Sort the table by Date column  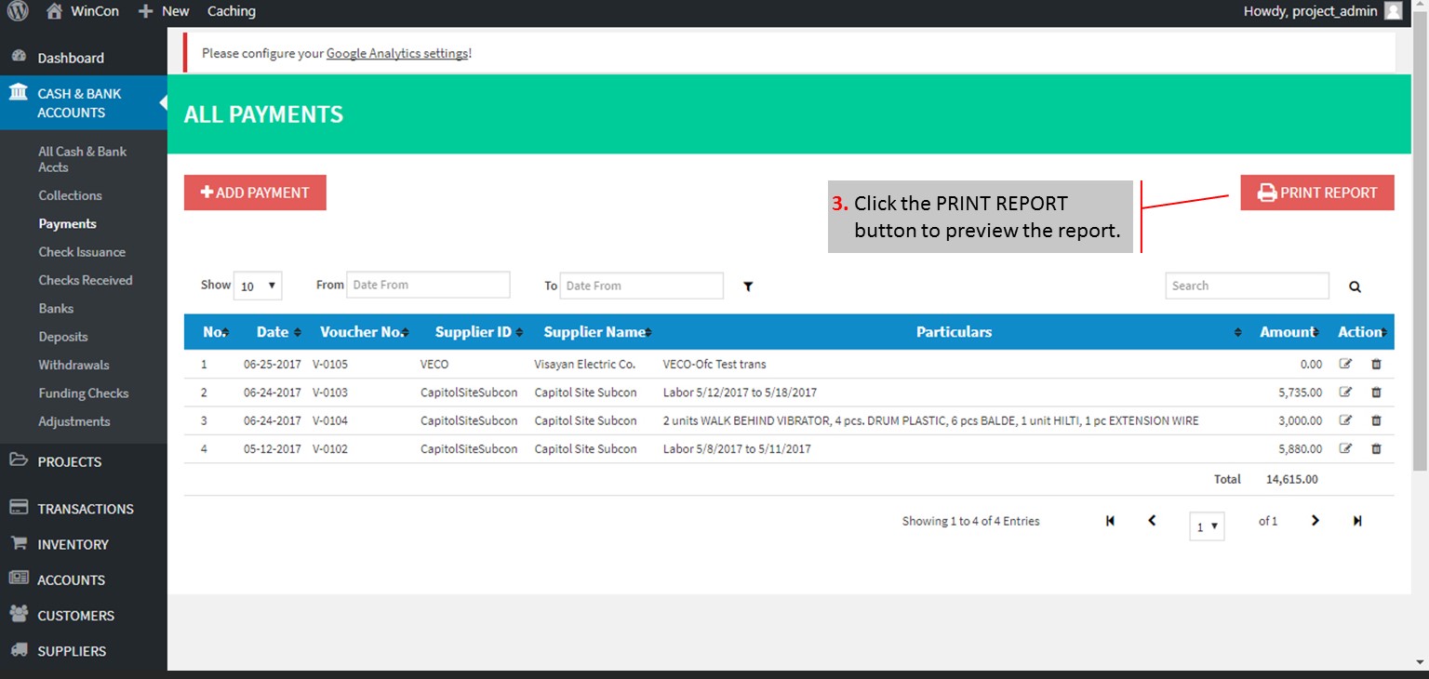coord(277,332)
